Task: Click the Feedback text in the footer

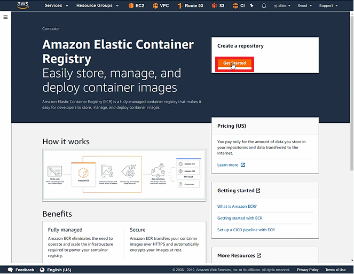Action: point(25,270)
